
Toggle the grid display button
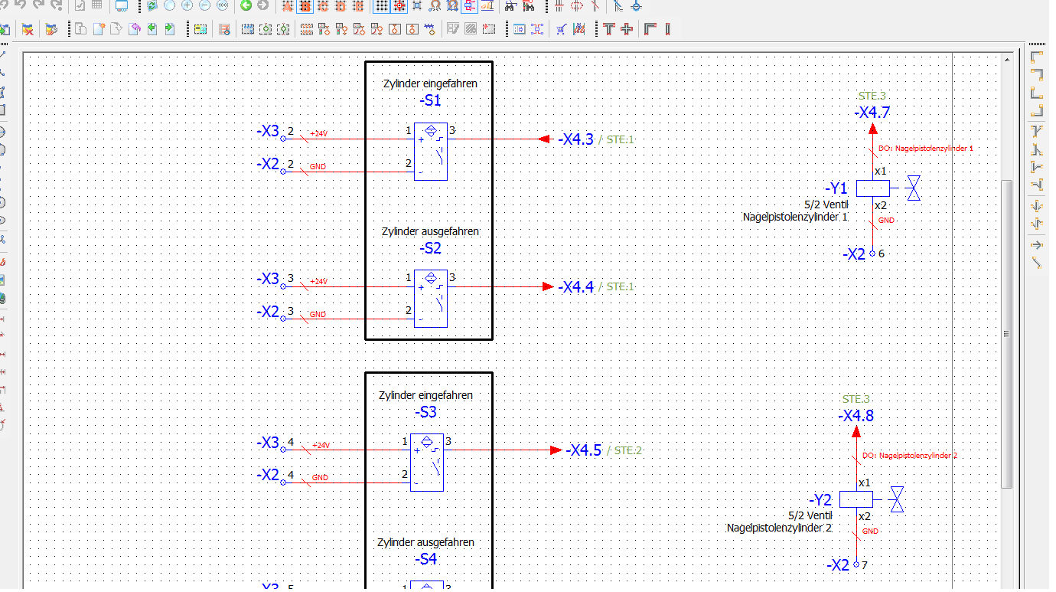click(381, 5)
